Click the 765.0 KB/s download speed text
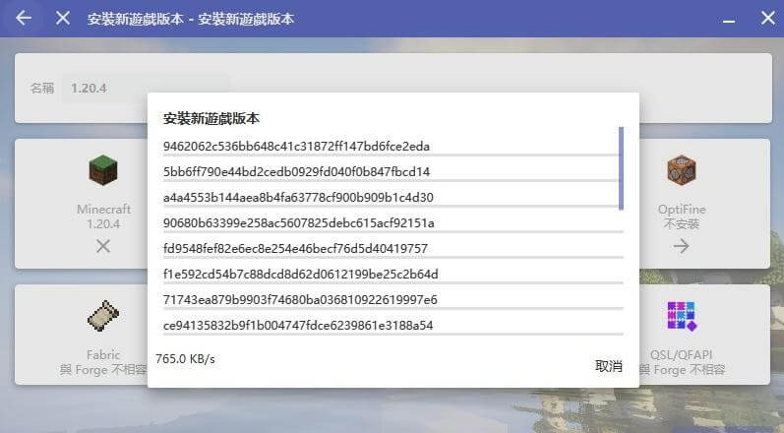The height and width of the screenshot is (433, 784). point(185,359)
